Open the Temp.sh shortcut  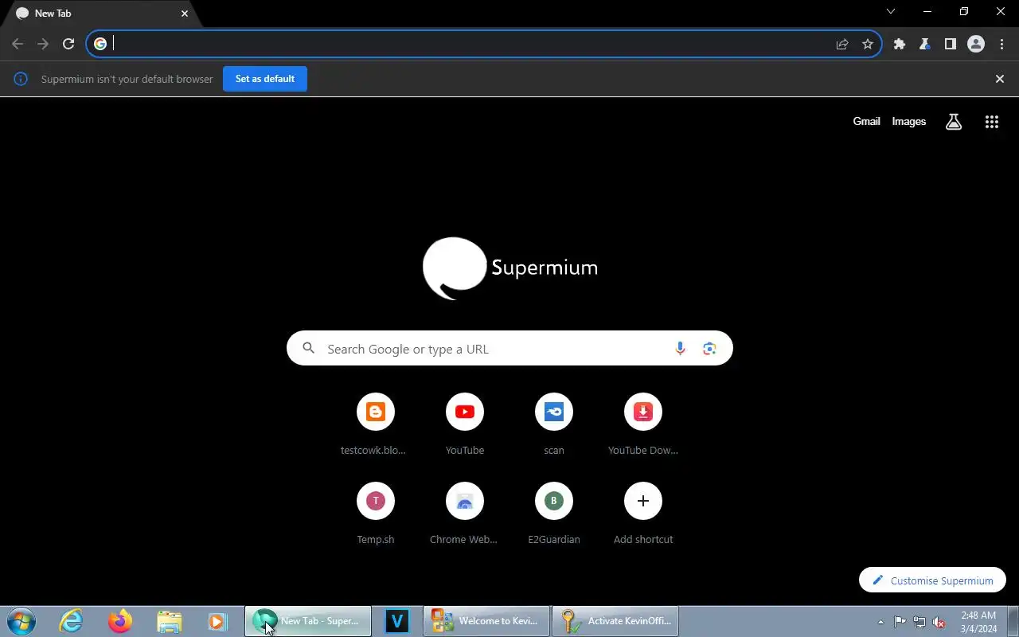point(376,512)
